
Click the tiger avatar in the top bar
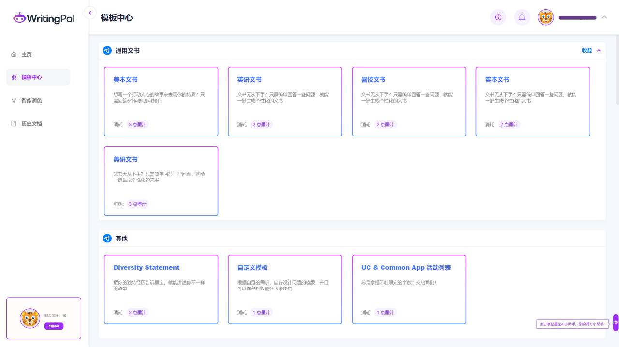[x=545, y=17]
